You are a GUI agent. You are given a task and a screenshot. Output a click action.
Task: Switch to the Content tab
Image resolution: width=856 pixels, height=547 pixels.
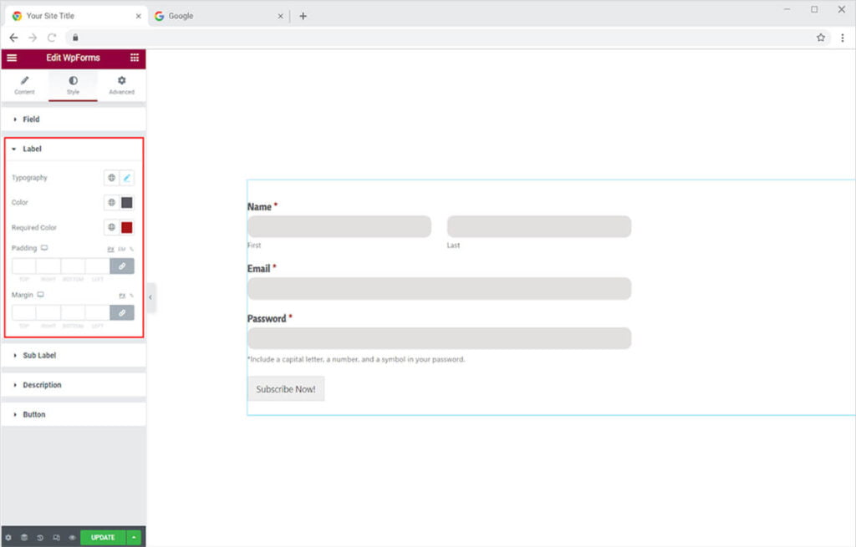tap(24, 84)
